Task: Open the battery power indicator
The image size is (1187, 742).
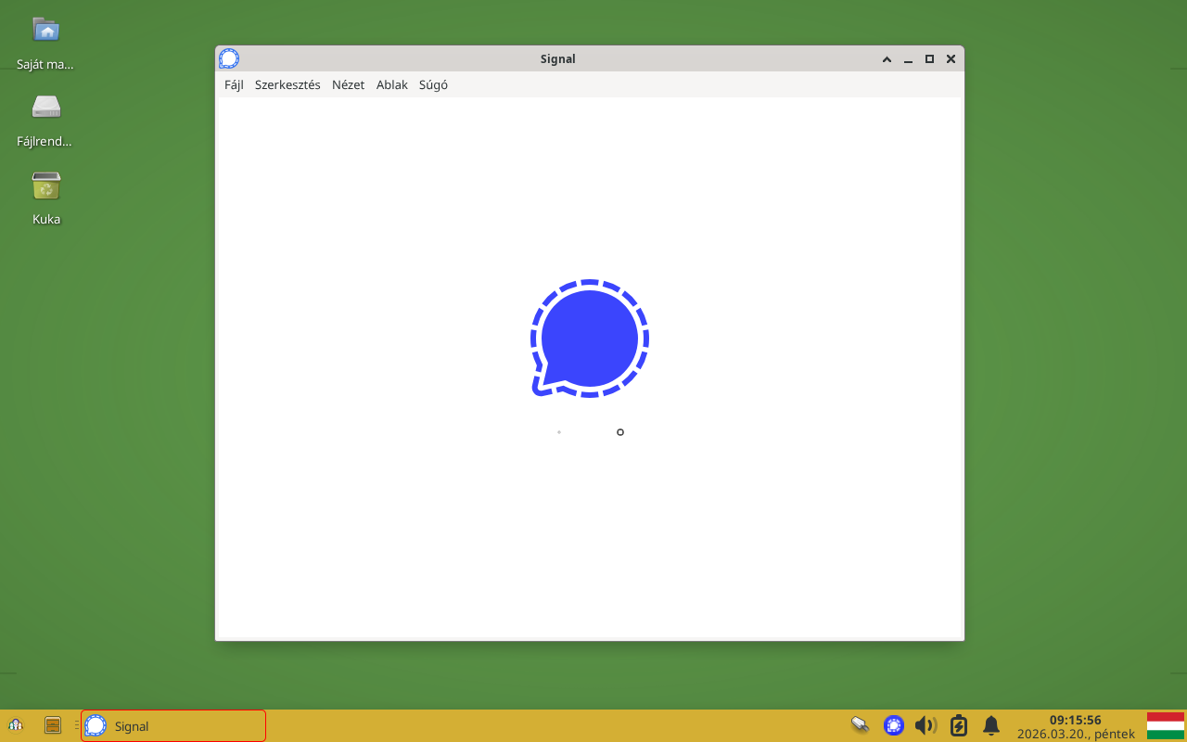Action: tap(959, 725)
